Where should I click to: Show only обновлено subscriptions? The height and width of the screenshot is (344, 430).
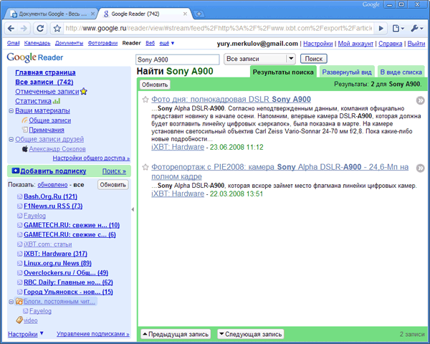pos(52,185)
